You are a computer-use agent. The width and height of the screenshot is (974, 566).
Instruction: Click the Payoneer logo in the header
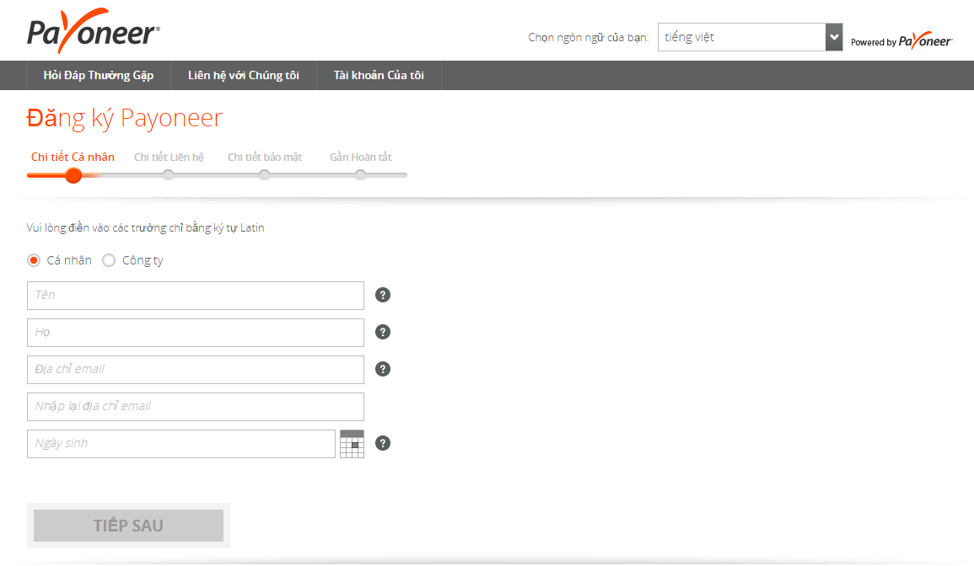93,30
